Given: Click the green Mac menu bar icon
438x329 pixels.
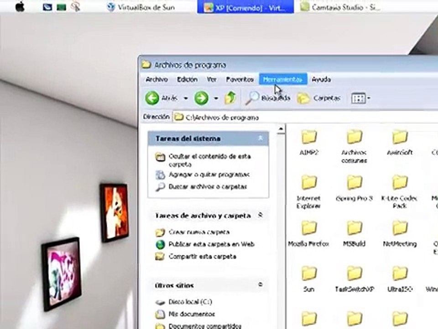Looking at the screenshot, I should point(61,7).
